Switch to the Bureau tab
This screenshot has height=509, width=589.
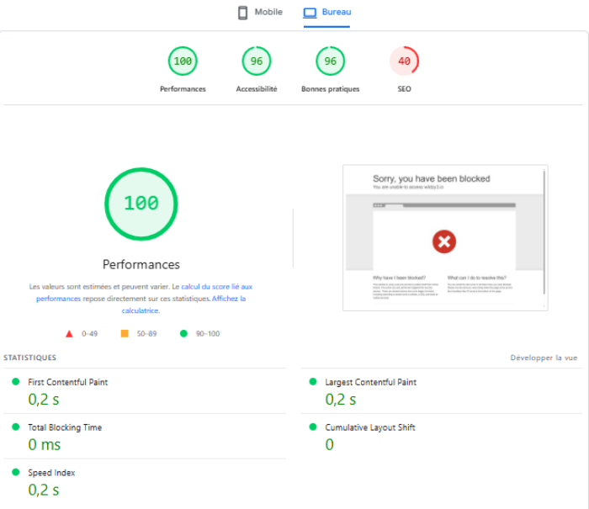tap(326, 13)
